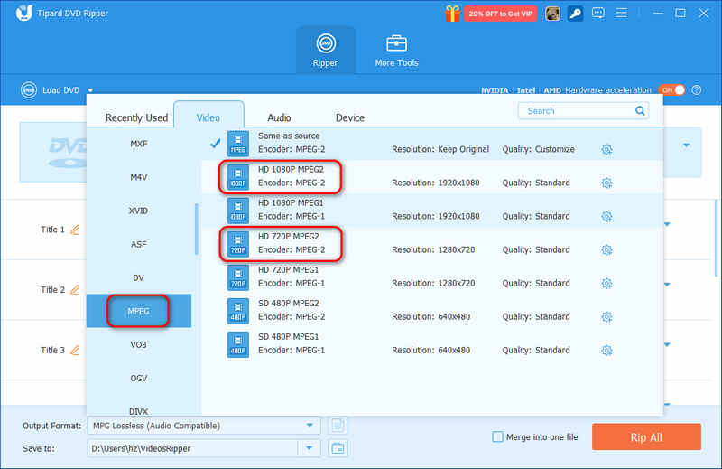Open settings gear for HD 1080P MPEG1

606,216
